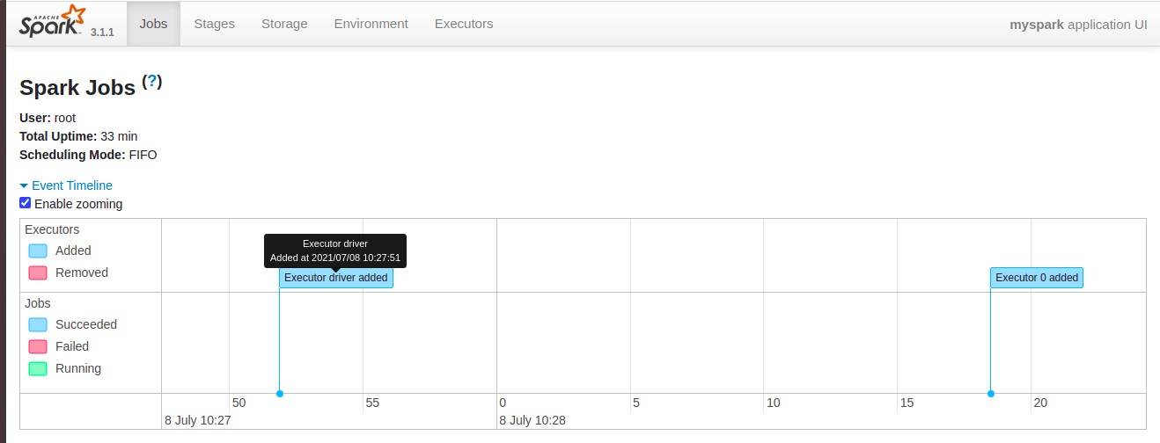Image resolution: width=1160 pixels, height=443 pixels.
Task: Click the Executor driver timeline dot marker
Action: [x=280, y=393]
